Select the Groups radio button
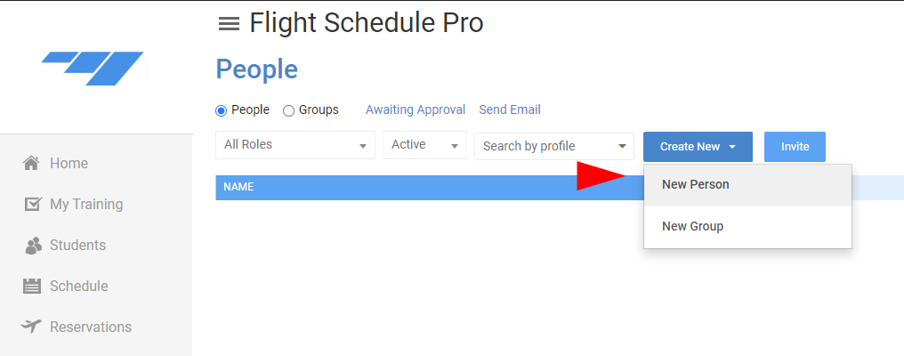904x356 pixels. [x=288, y=110]
